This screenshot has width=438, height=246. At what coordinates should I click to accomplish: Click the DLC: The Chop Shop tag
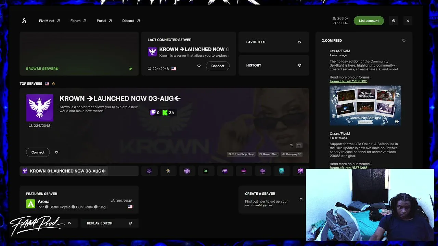(x=241, y=154)
